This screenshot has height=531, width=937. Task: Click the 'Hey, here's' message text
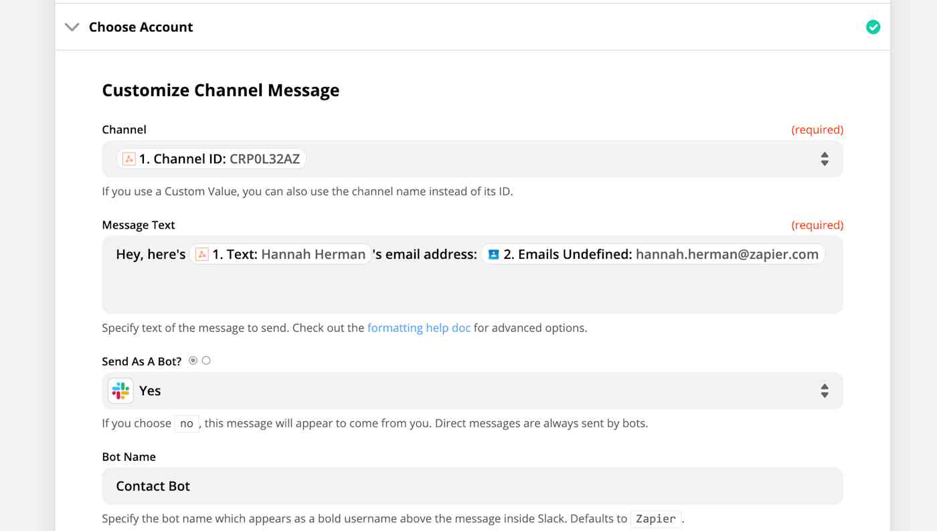click(151, 255)
